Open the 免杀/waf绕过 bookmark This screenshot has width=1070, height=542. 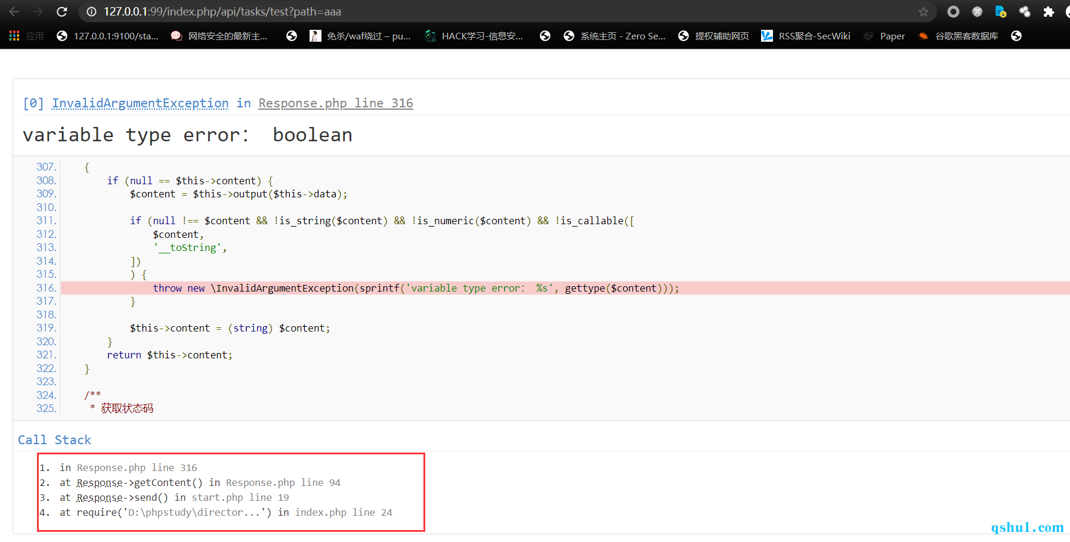360,36
